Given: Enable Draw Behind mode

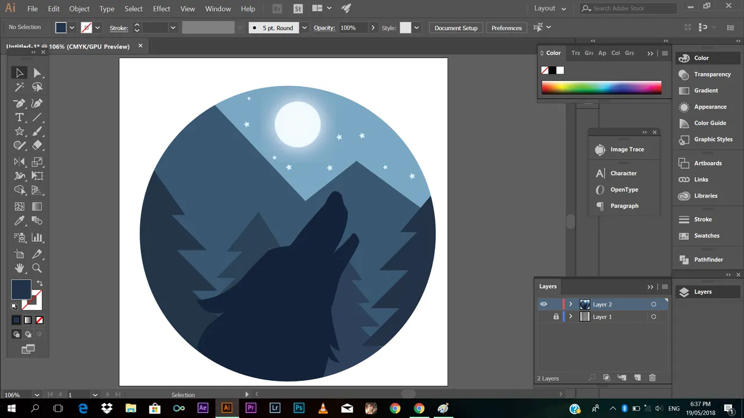Looking at the screenshot, I should tap(28, 334).
